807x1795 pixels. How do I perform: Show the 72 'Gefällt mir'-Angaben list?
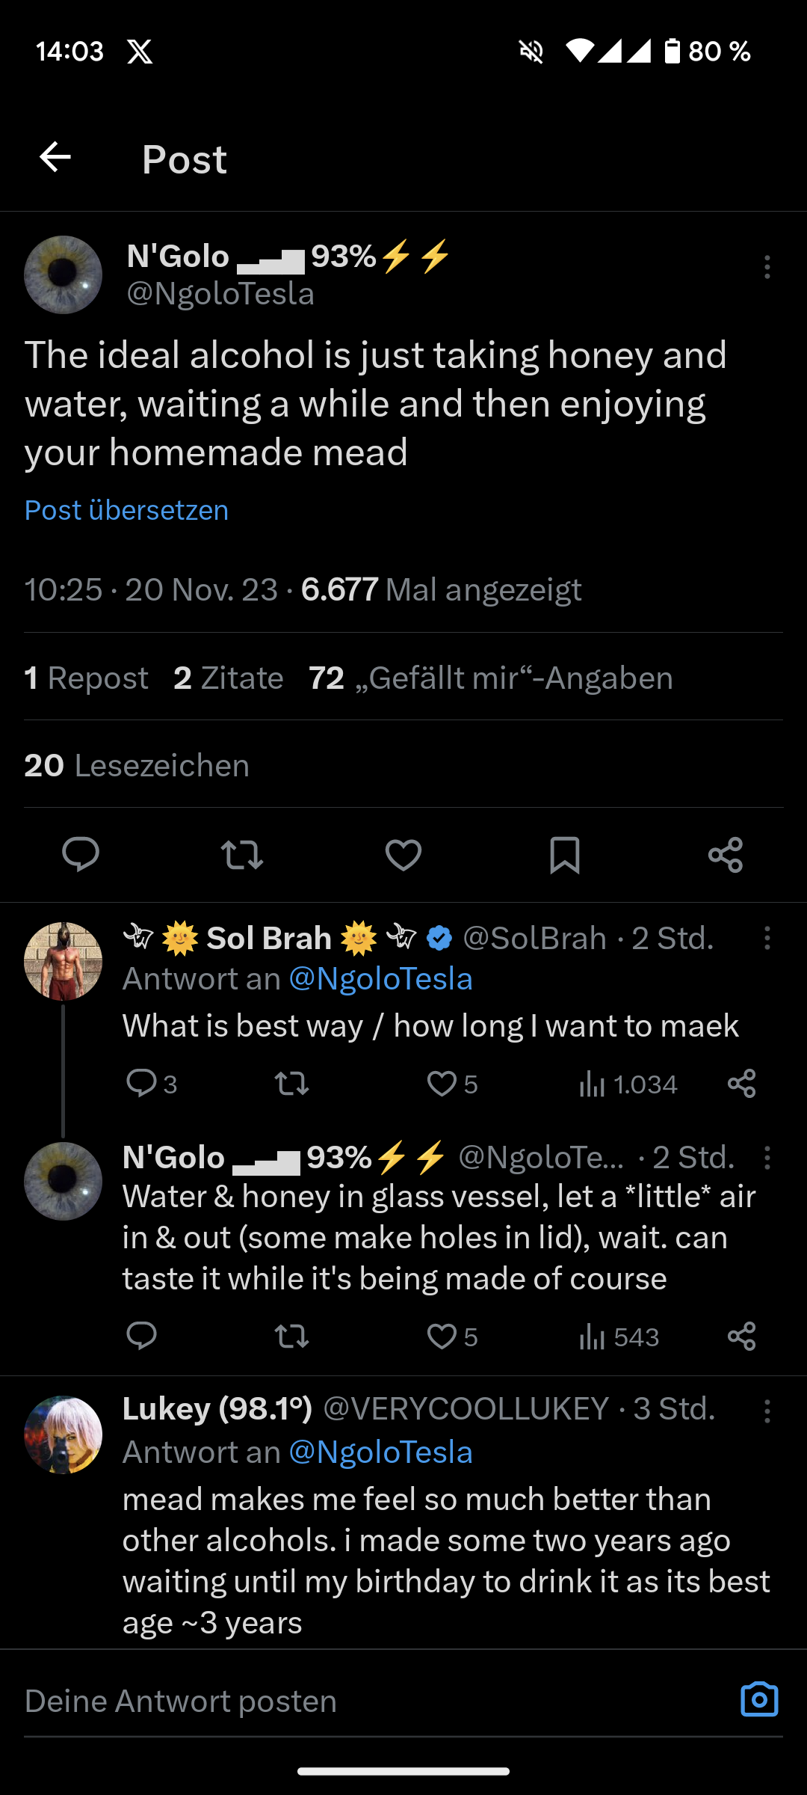tap(491, 678)
